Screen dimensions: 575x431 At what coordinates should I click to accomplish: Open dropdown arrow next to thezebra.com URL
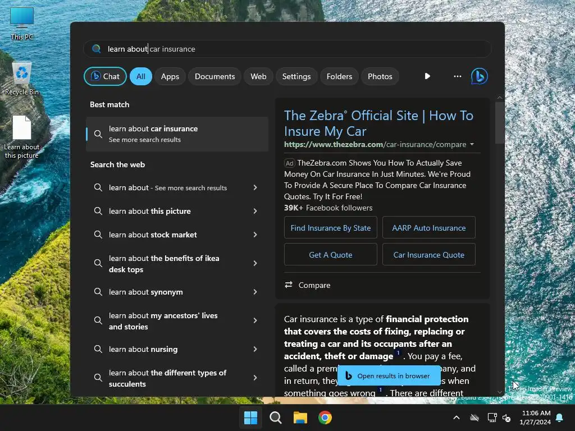point(472,144)
